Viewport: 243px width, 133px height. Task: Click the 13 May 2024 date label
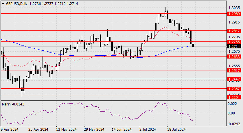coord(66,129)
